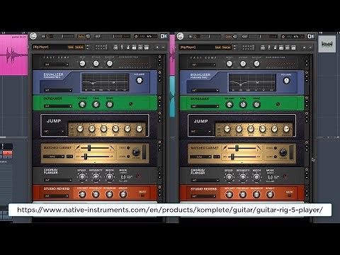340x255 pixels.
Task: Show the Metronome in right Guitar Rig toolbar
Action: [x=275, y=47]
